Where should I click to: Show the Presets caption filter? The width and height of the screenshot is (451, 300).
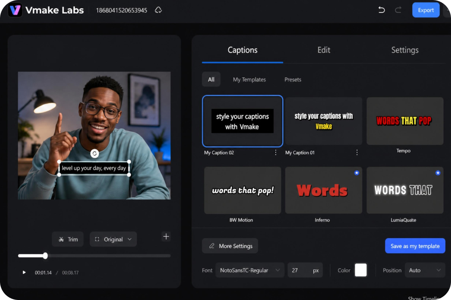click(293, 79)
